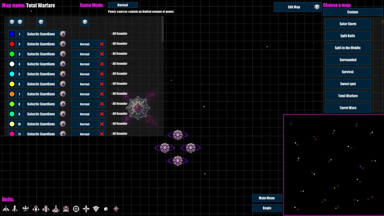Open faction selector Galactic Guardians for player 1
Screen dimensions: 384x216
point(41,34)
